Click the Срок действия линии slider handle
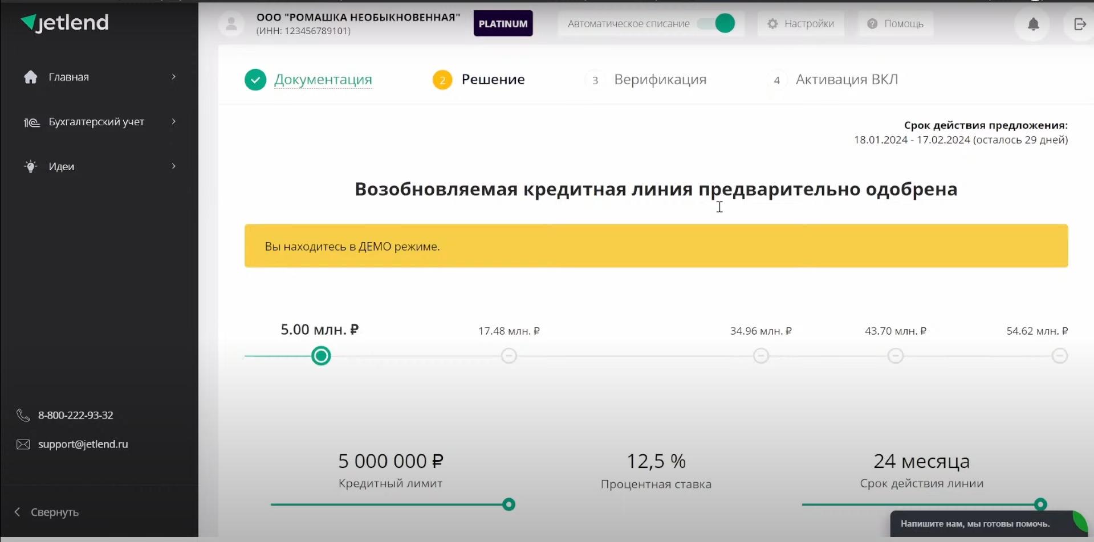This screenshot has width=1094, height=542. (1040, 504)
